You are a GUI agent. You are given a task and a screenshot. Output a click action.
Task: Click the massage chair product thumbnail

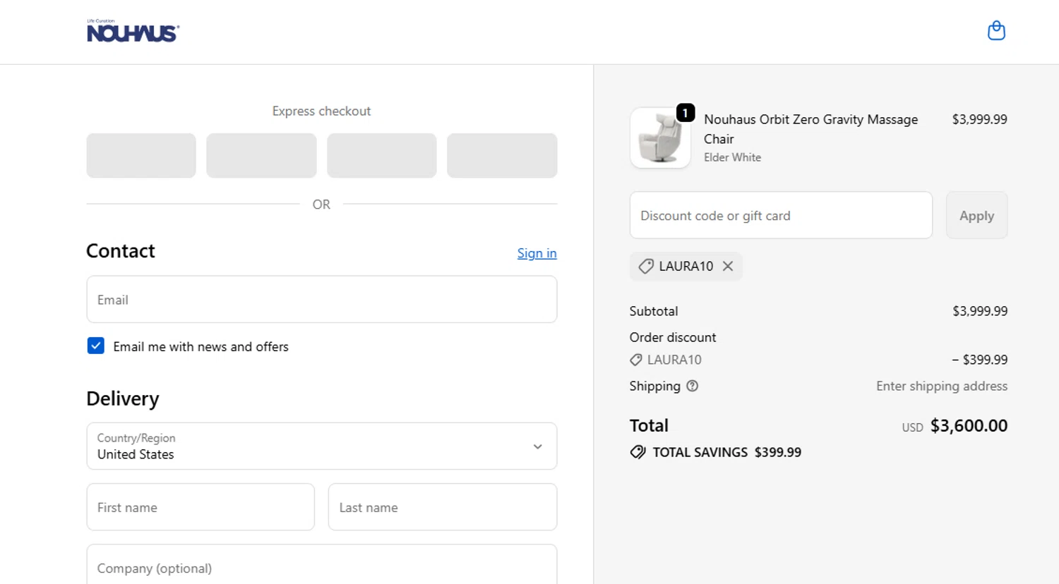point(660,138)
